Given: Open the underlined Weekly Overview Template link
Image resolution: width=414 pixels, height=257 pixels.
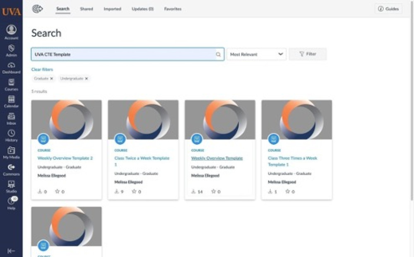Looking at the screenshot, I should click(x=217, y=158).
